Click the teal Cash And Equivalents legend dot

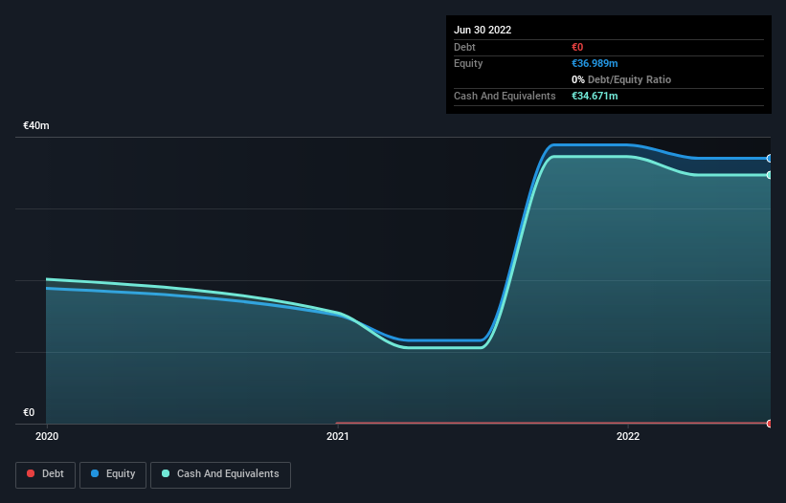coord(166,473)
